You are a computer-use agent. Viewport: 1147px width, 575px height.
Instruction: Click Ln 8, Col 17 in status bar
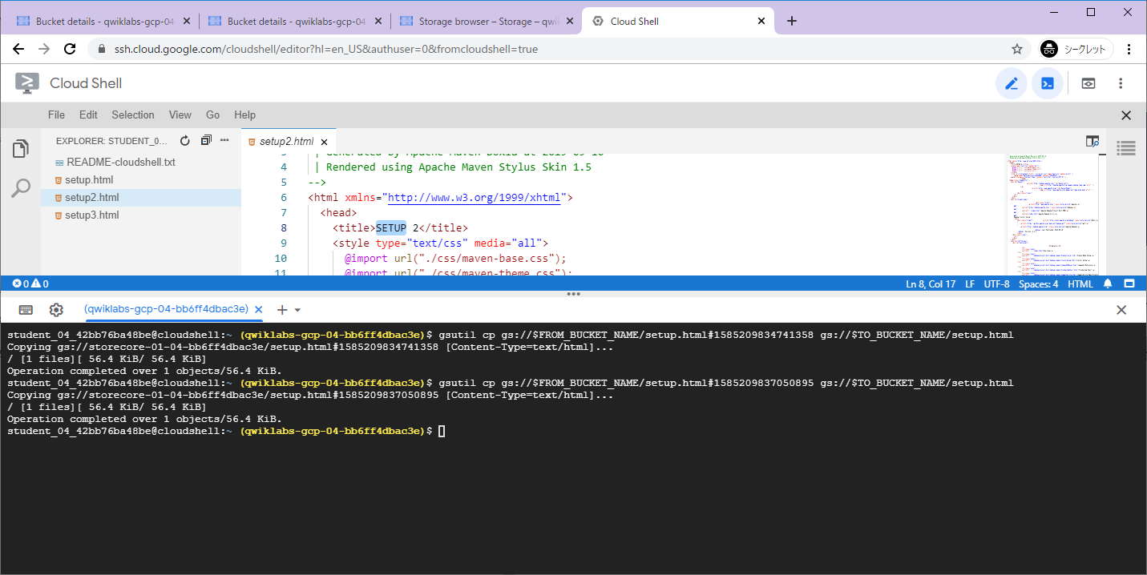tap(931, 283)
